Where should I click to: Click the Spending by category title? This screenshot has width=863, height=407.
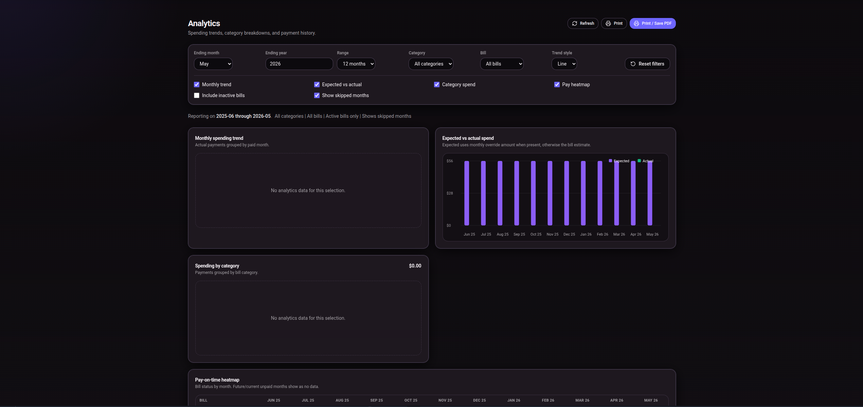point(217,266)
